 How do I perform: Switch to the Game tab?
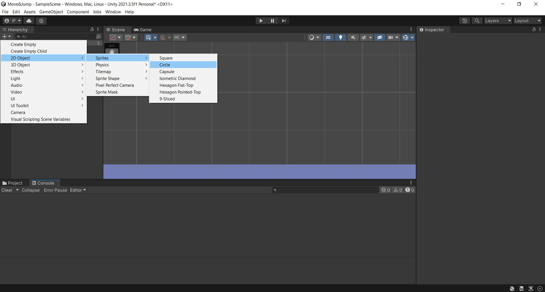(x=143, y=29)
